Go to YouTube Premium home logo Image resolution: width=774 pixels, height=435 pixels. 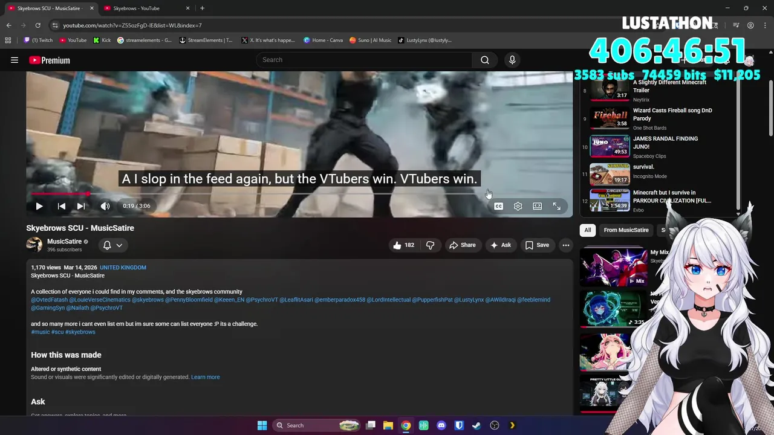[x=50, y=60]
